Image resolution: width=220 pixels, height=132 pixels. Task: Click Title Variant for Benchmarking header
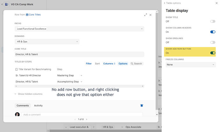coord(35,69)
